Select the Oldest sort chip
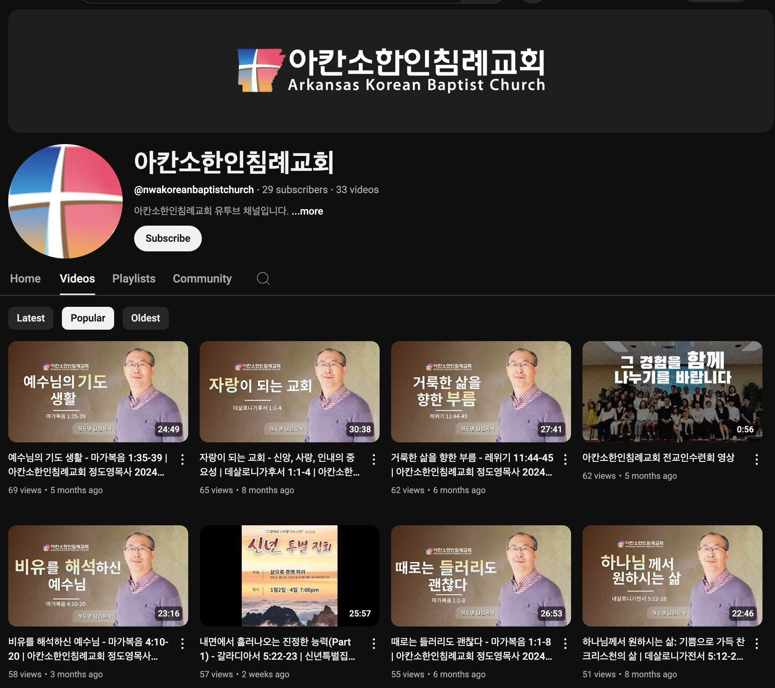The image size is (775, 688). click(x=145, y=318)
